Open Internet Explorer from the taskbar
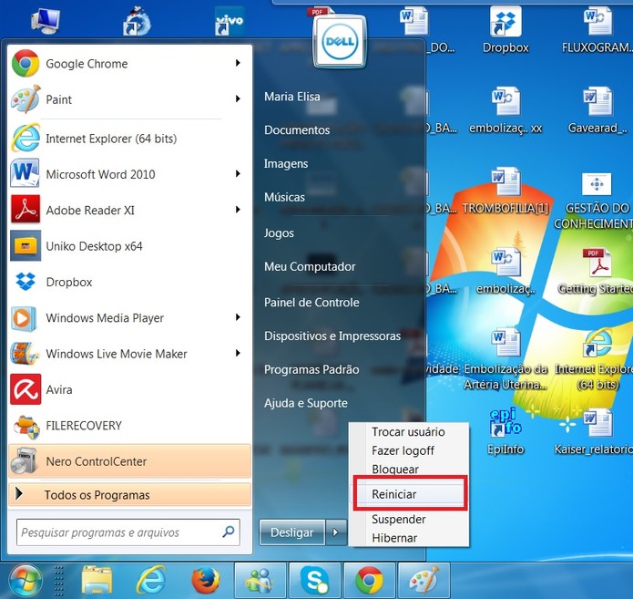Screen dimensions: 633x599 151,581
